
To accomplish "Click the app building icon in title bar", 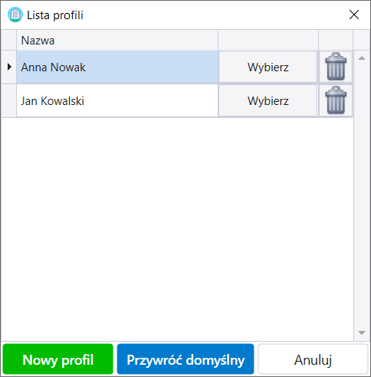I will [x=15, y=15].
